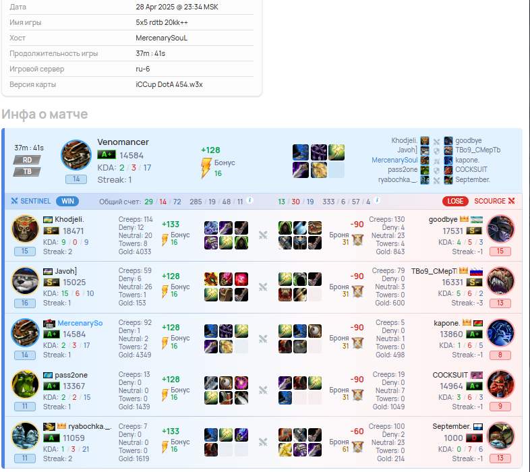The width and height of the screenshot is (530, 472).
Task: Open MercenarySo player profile link
Action: (80, 323)
